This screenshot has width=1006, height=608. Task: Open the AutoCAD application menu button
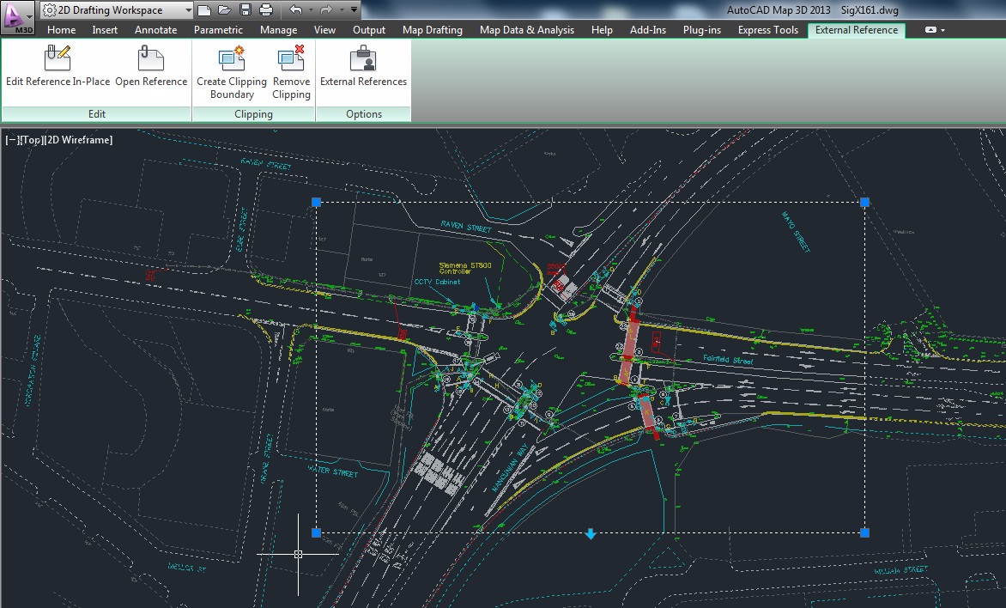[x=18, y=17]
